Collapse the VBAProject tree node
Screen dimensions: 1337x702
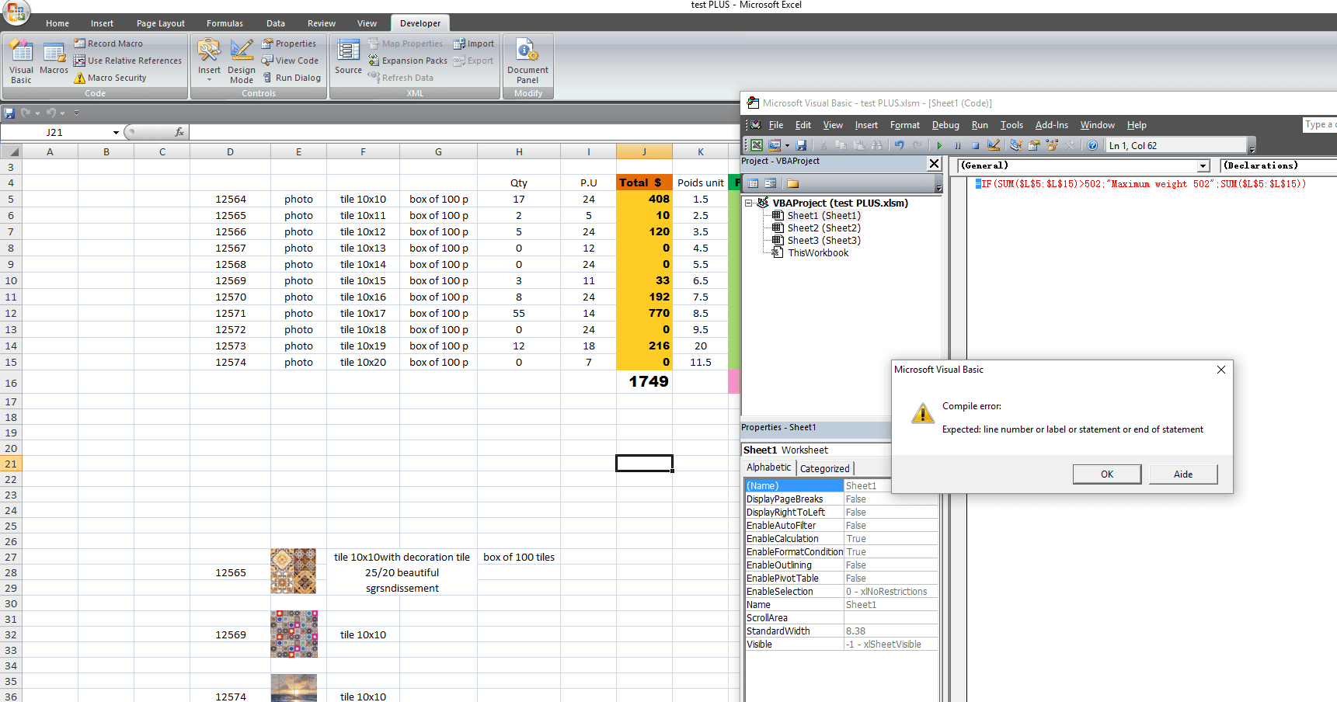pos(749,203)
